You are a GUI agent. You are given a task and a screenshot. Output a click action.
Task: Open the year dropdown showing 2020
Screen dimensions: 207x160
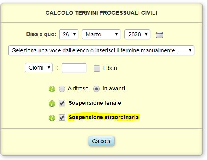tap(137, 34)
